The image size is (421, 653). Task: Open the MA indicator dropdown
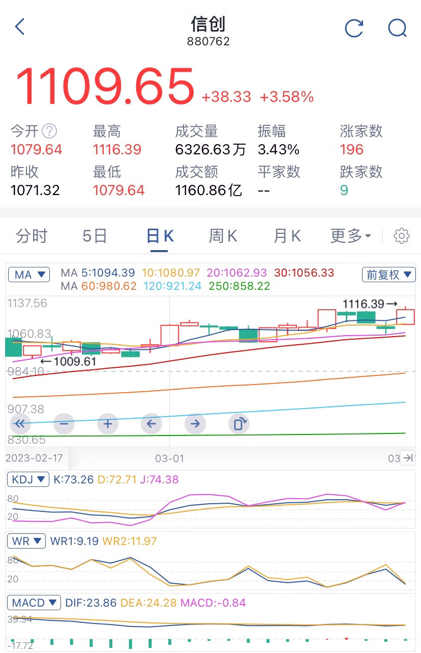pyautogui.click(x=29, y=275)
